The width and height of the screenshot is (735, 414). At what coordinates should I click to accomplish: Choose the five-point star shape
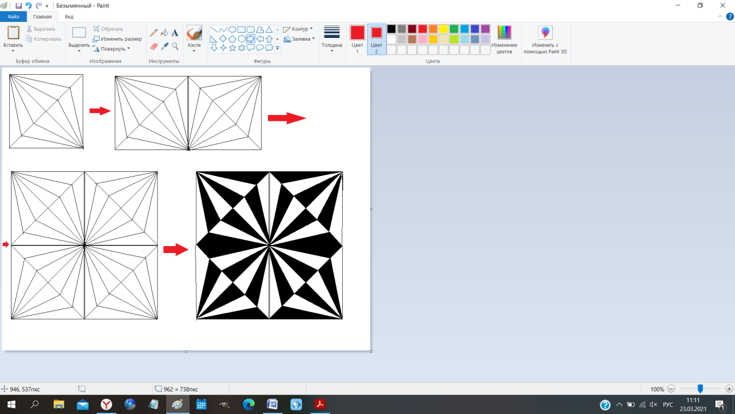point(232,48)
